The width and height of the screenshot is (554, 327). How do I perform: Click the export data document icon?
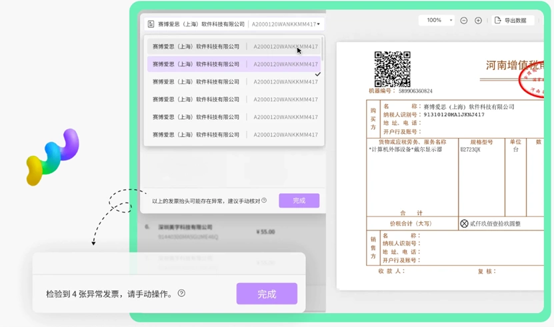pyautogui.click(x=497, y=20)
